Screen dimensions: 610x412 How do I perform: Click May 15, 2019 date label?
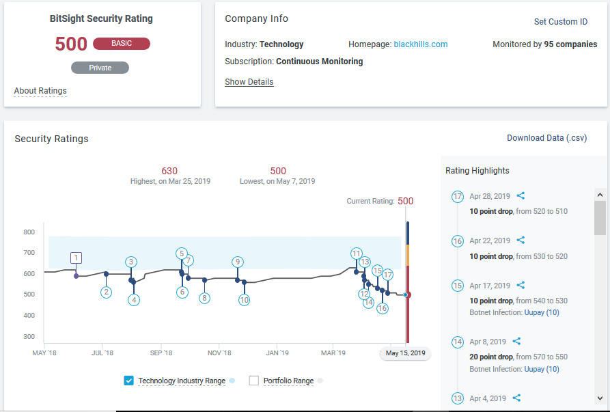coord(405,353)
